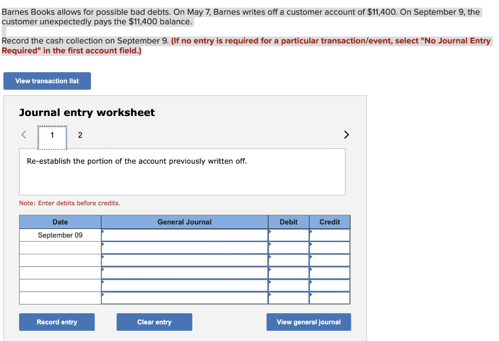This screenshot has height=341, width=499.
Task: Click the Journal entry worksheet heading
Action: click(87, 113)
